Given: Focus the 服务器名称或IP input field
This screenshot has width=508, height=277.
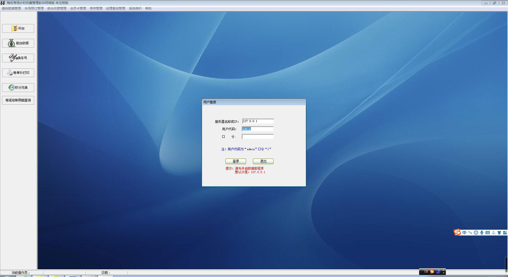Looking at the screenshot, I should click(258, 121).
